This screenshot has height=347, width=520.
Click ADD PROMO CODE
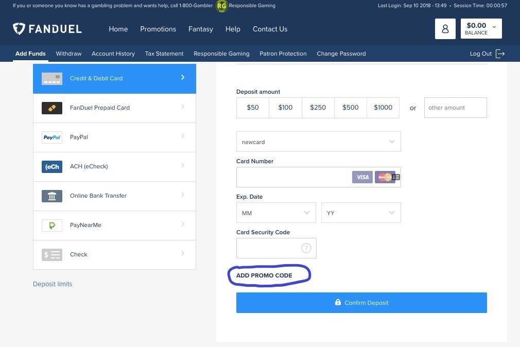264,275
